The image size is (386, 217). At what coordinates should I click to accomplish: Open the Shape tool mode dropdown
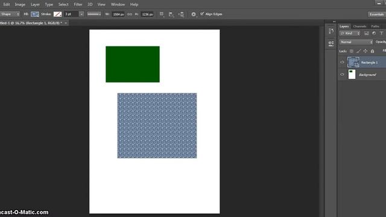pyautogui.click(x=10, y=14)
